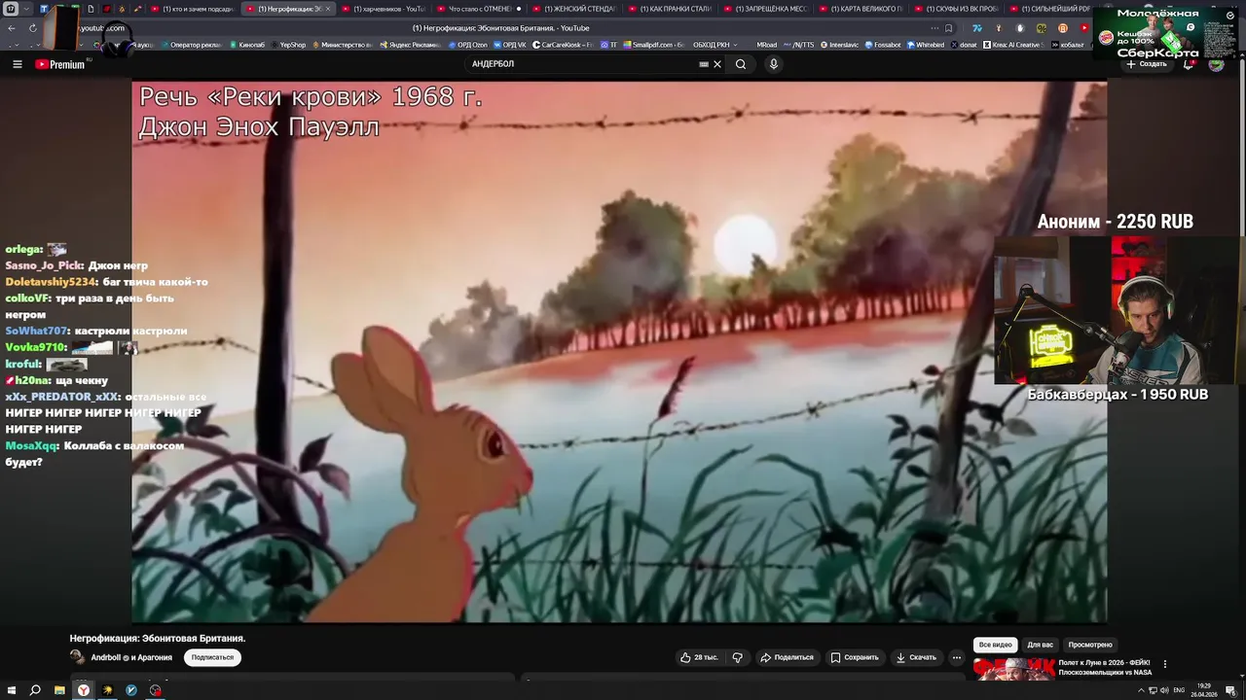
Task: Reload the page
Action: 32,28
